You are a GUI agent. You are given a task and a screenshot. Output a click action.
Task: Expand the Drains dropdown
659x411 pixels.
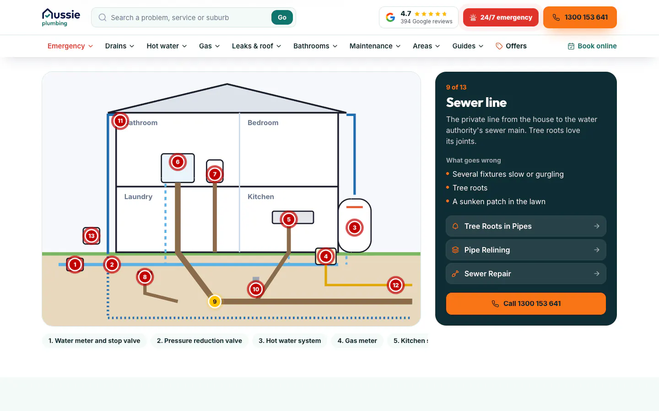pyautogui.click(x=120, y=46)
